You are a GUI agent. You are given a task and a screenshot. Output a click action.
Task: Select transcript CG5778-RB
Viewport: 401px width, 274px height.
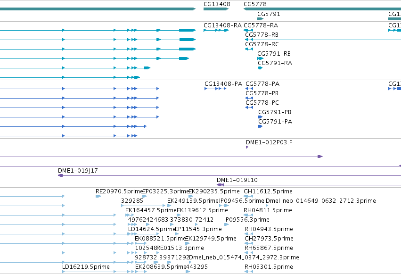pos(323,40)
